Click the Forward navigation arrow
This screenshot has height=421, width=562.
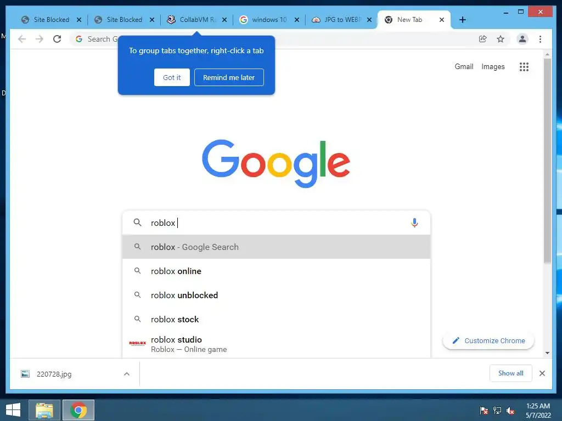tap(40, 39)
